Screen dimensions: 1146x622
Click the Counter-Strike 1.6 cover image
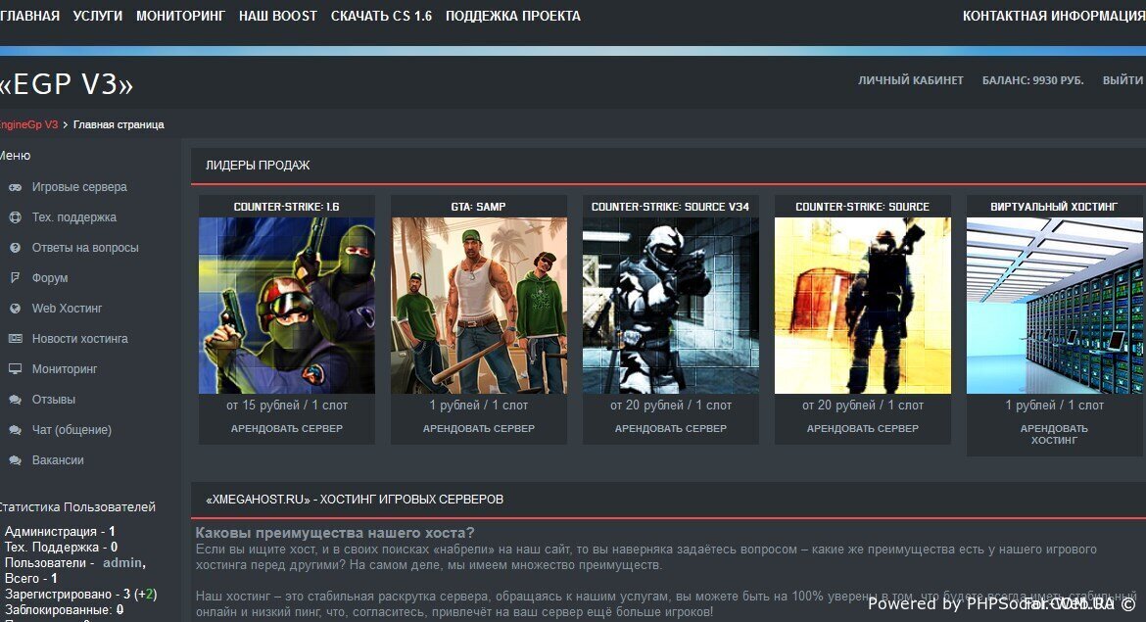click(287, 306)
